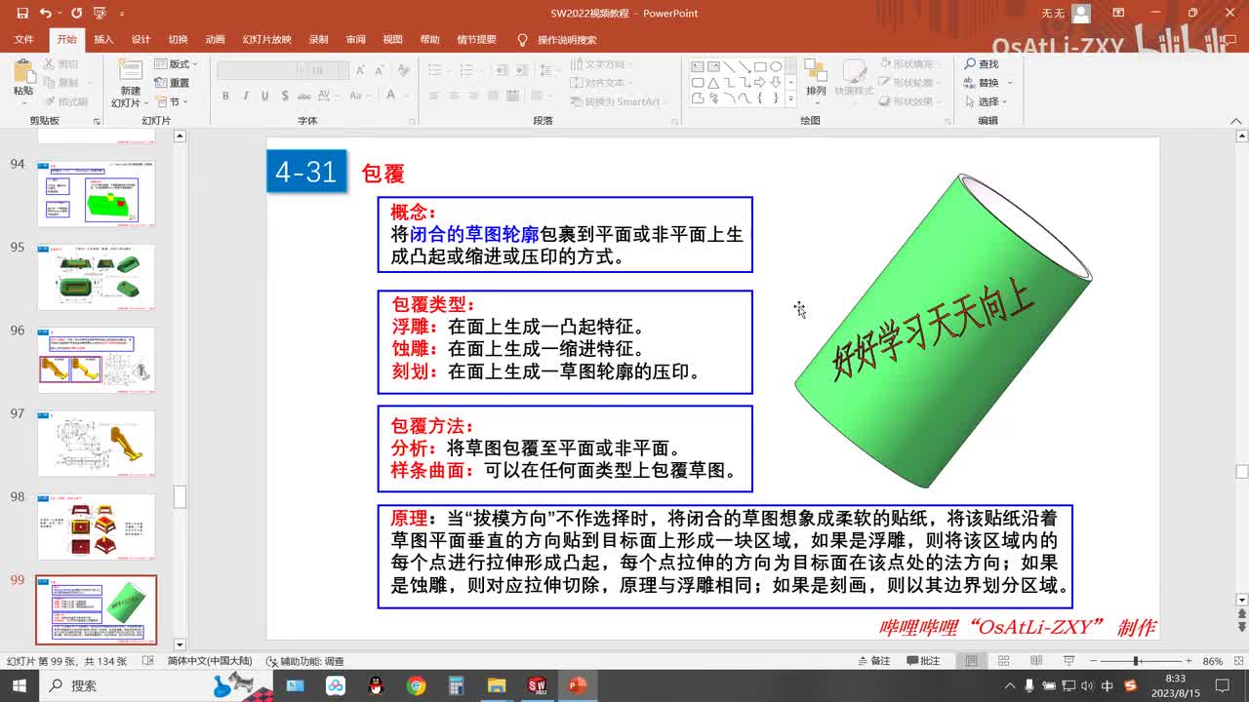Image resolution: width=1249 pixels, height=702 pixels.
Task: Open QQ penguin icon on taskbar
Action: 377,685
